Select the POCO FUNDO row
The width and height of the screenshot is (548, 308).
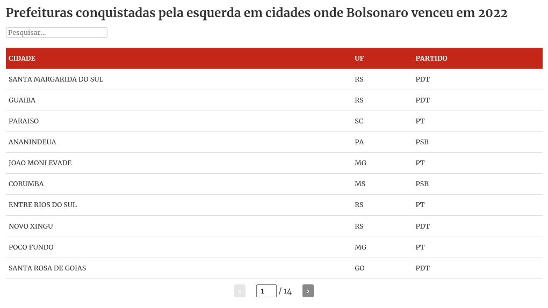31,247
